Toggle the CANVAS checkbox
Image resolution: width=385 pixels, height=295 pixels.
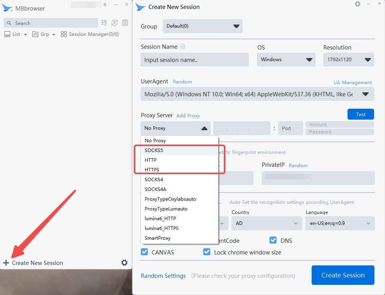(145, 252)
